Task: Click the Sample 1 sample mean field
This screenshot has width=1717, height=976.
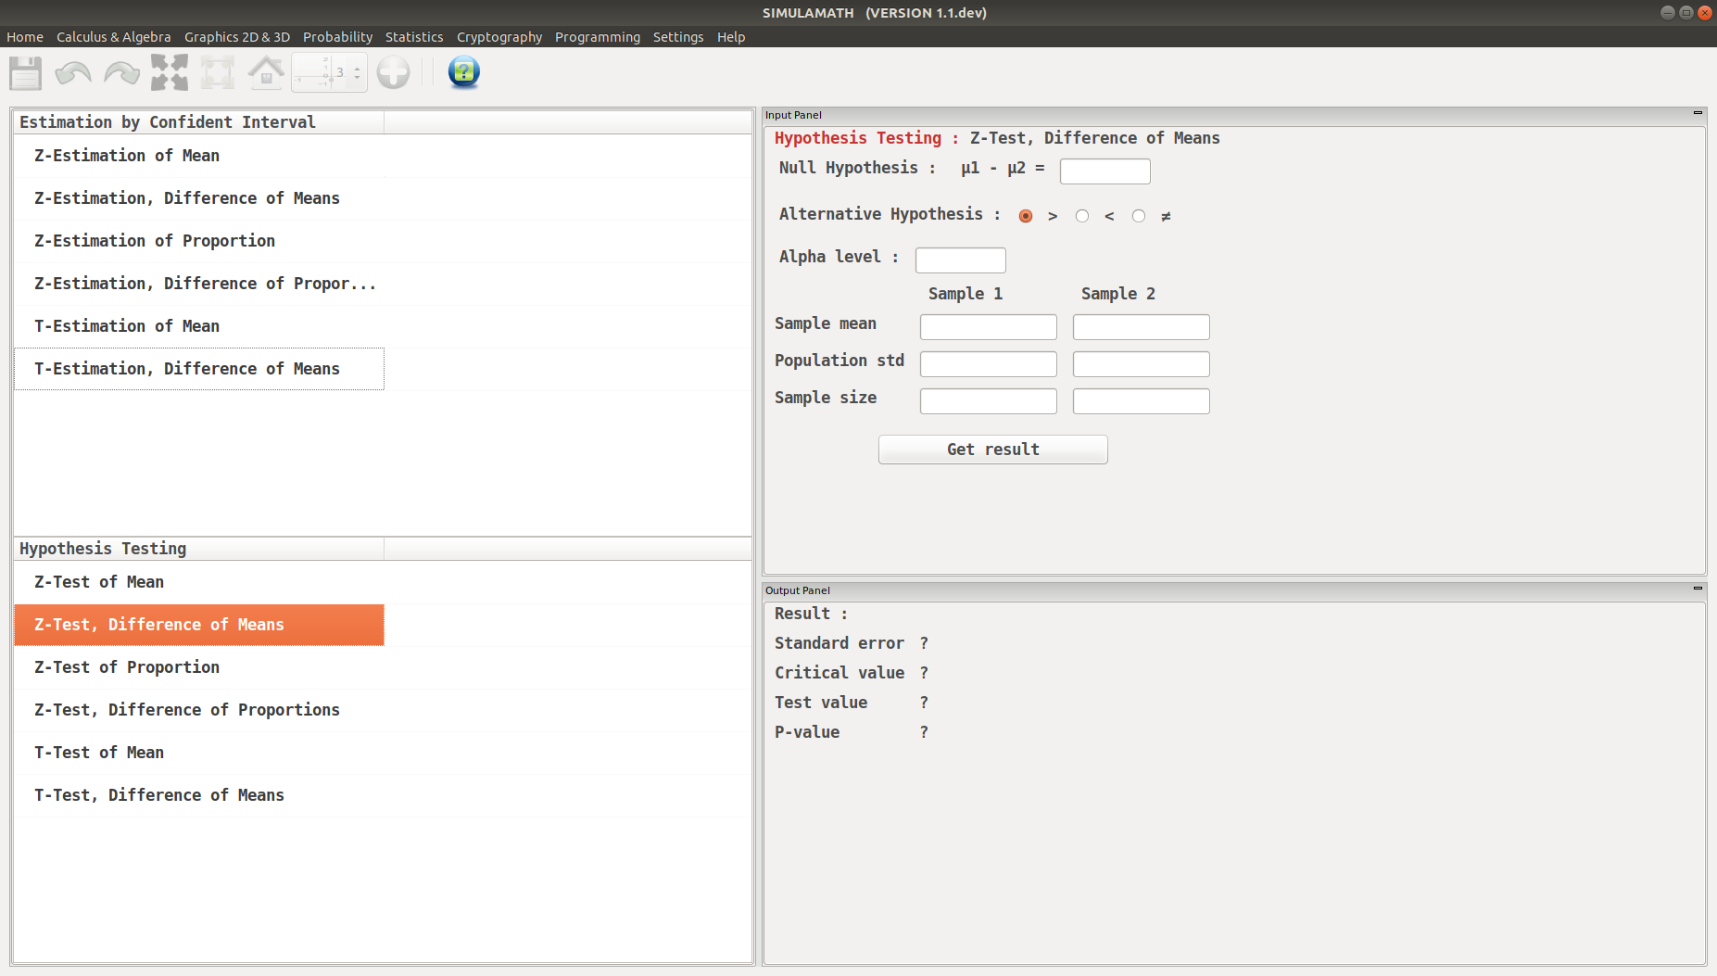Action: pyautogui.click(x=988, y=327)
